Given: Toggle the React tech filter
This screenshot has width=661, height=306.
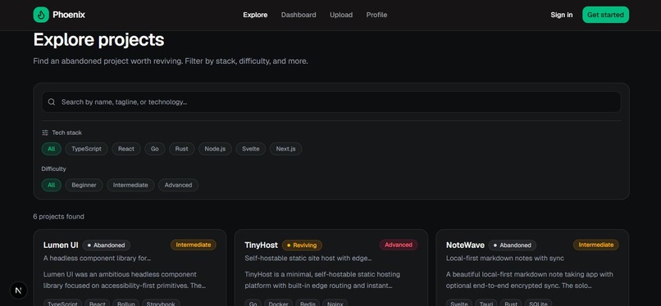Looking at the screenshot, I should point(126,149).
